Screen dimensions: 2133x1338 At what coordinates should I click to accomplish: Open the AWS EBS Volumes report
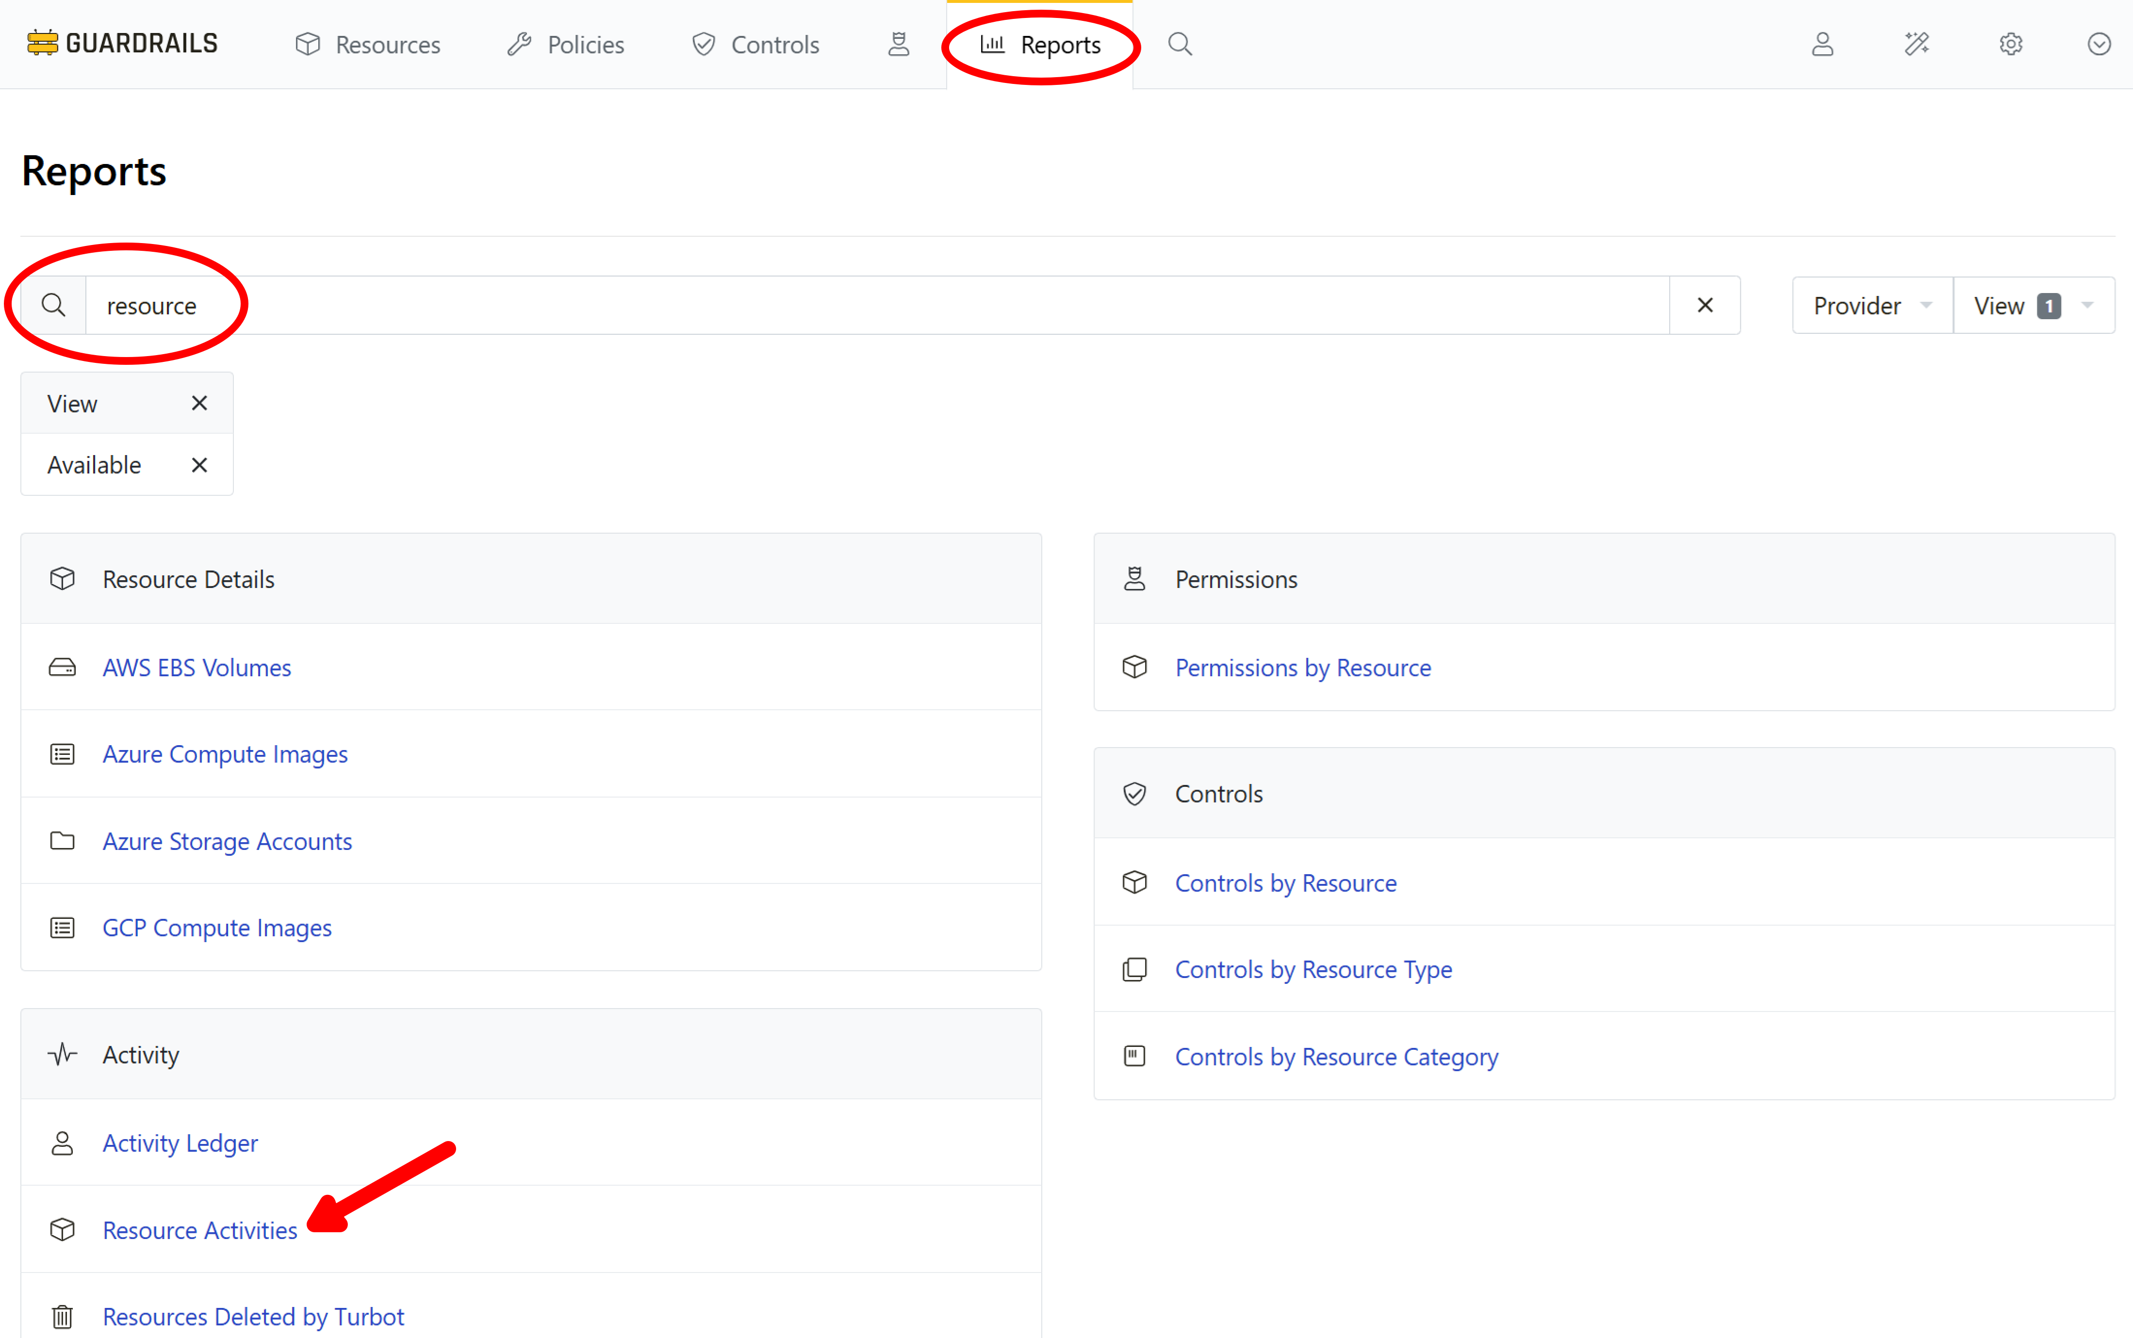[x=197, y=667]
